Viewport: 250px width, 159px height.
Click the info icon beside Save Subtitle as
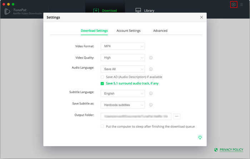pos(151,105)
